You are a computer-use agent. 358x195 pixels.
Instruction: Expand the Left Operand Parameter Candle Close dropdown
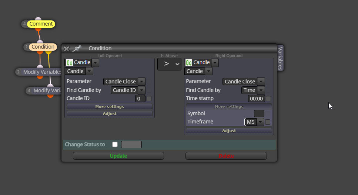[x=142, y=82]
